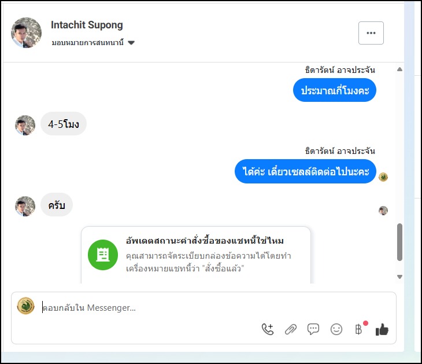Attach a file with the paperclip icon
The image size is (422, 364).
coord(291,329)
